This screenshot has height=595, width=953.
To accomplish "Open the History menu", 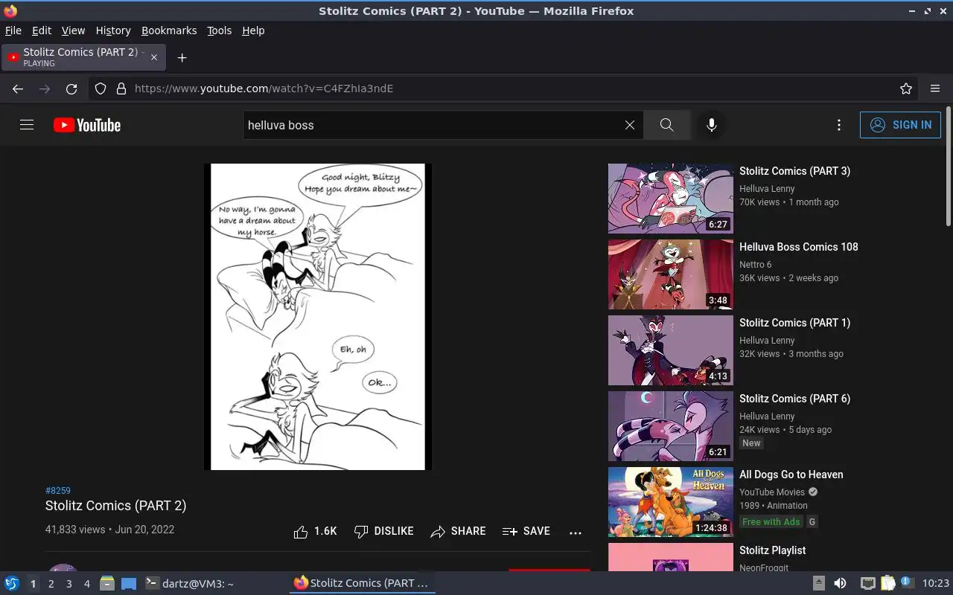I will pyautogui.click(x=113, y=30).
